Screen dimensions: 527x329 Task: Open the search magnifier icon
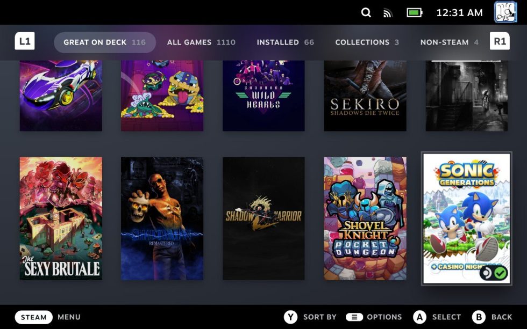pos(366,13)
